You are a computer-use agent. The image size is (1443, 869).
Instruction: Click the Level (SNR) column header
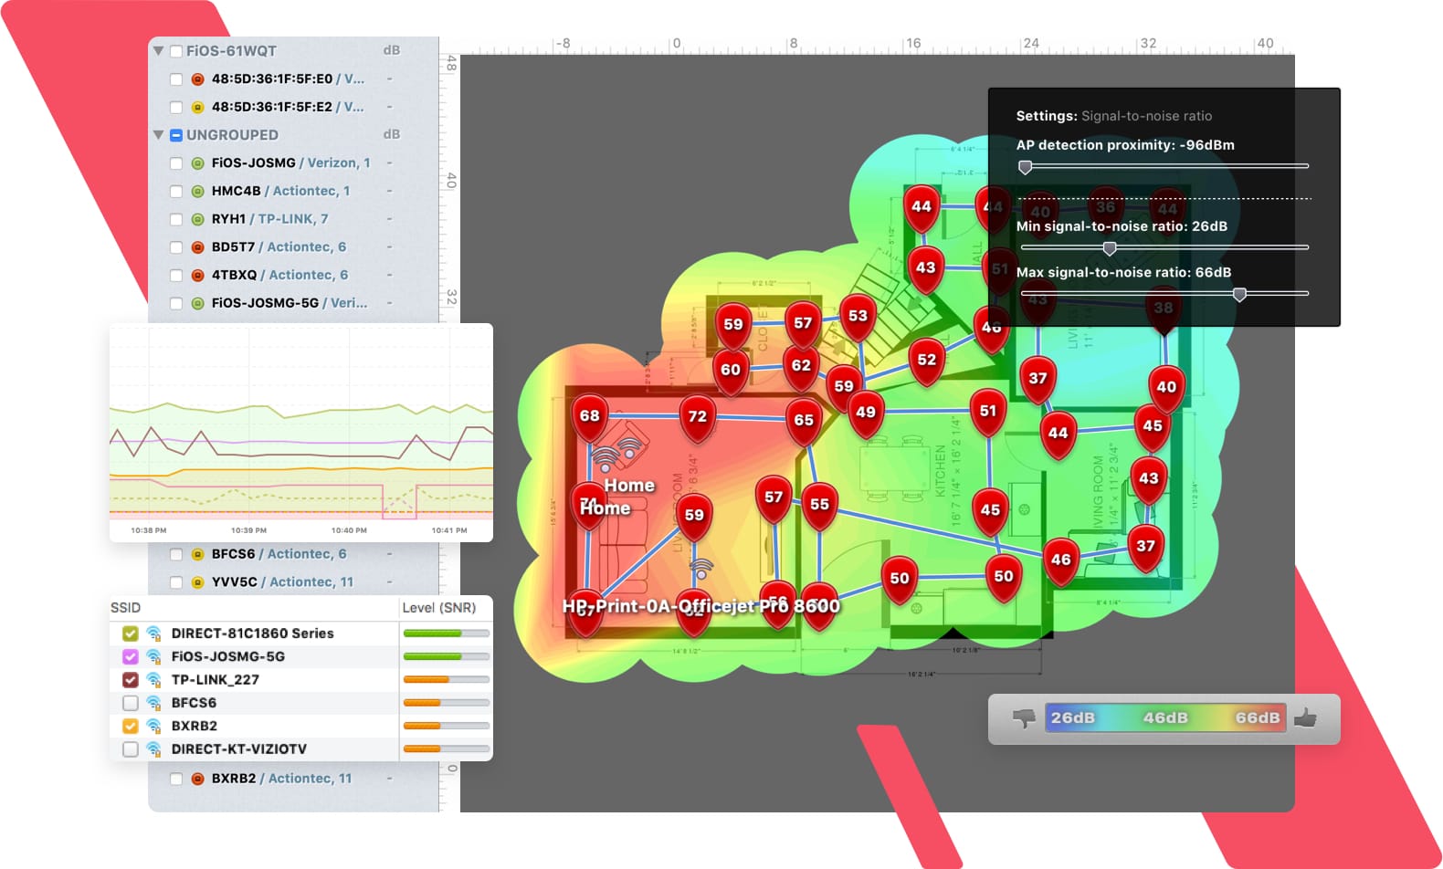coord(438,608)
